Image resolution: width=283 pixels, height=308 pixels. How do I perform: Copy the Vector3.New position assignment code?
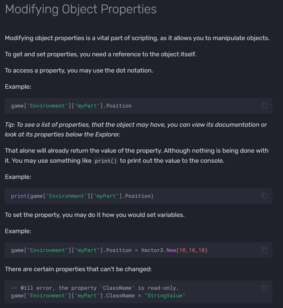click(x=264, y=250)
